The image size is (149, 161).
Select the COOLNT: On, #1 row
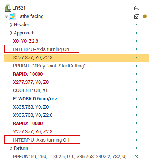point(30,91)
